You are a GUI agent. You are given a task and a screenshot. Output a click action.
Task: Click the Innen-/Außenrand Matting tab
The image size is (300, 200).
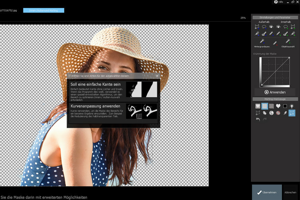click(x=43, y=10)
